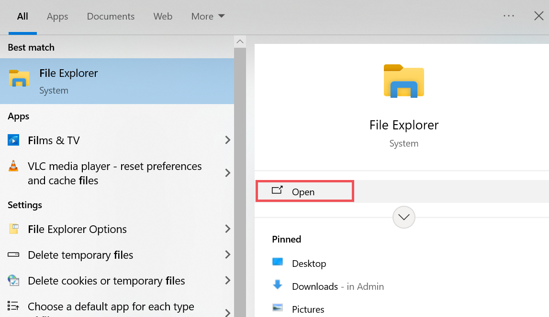The image size is (549, 317).
Task: Select Delete cookies or temporary files setting
Action: tap(117, 281)
